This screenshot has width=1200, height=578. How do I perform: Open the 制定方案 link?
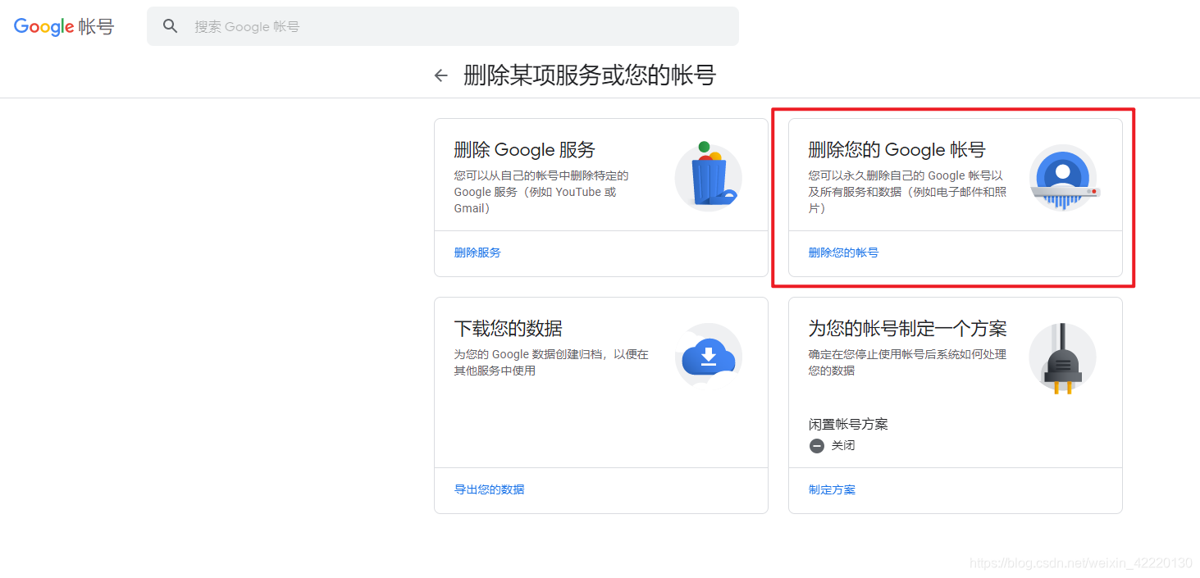[x=832, y=489]
